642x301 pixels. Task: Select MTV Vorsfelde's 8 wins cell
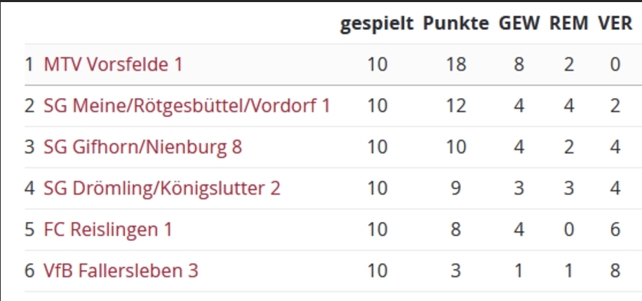(x=519, y=64)
